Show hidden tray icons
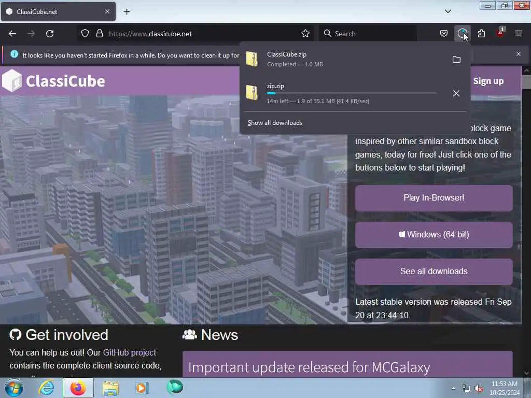 pyautogui.click(x=453, y=388)
